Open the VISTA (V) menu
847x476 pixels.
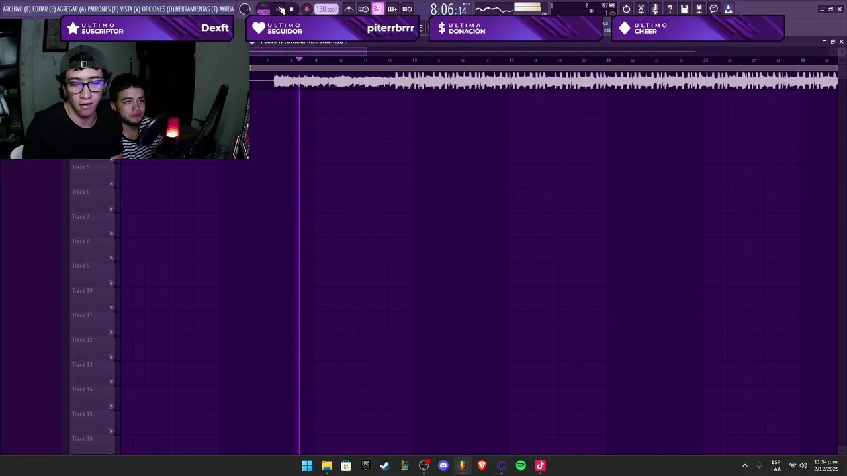coord(130,9)
